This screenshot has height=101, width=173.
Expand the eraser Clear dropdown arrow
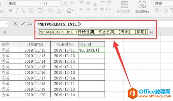[73, 11]
